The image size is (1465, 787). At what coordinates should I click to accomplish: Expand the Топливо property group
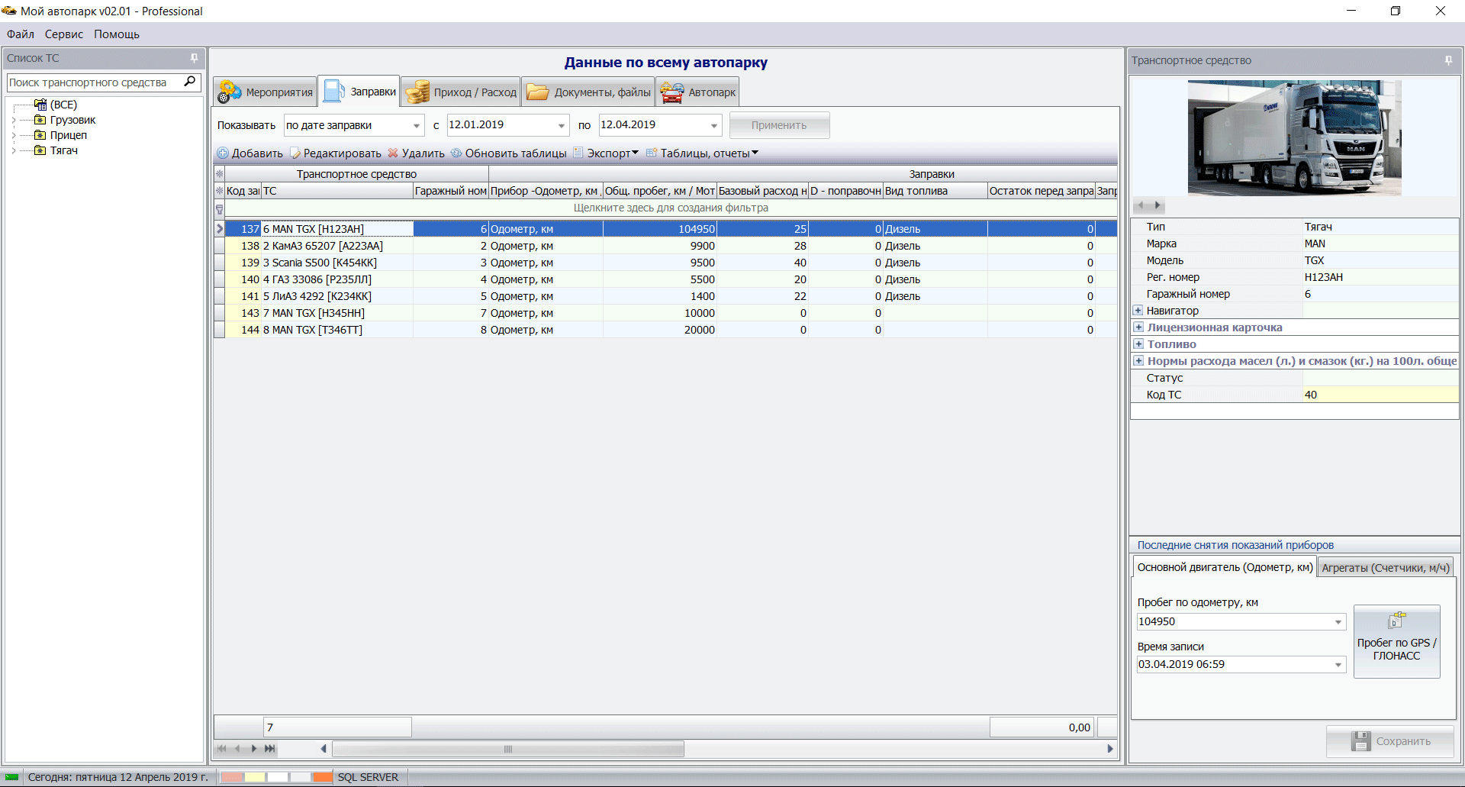coord(1138,344)
